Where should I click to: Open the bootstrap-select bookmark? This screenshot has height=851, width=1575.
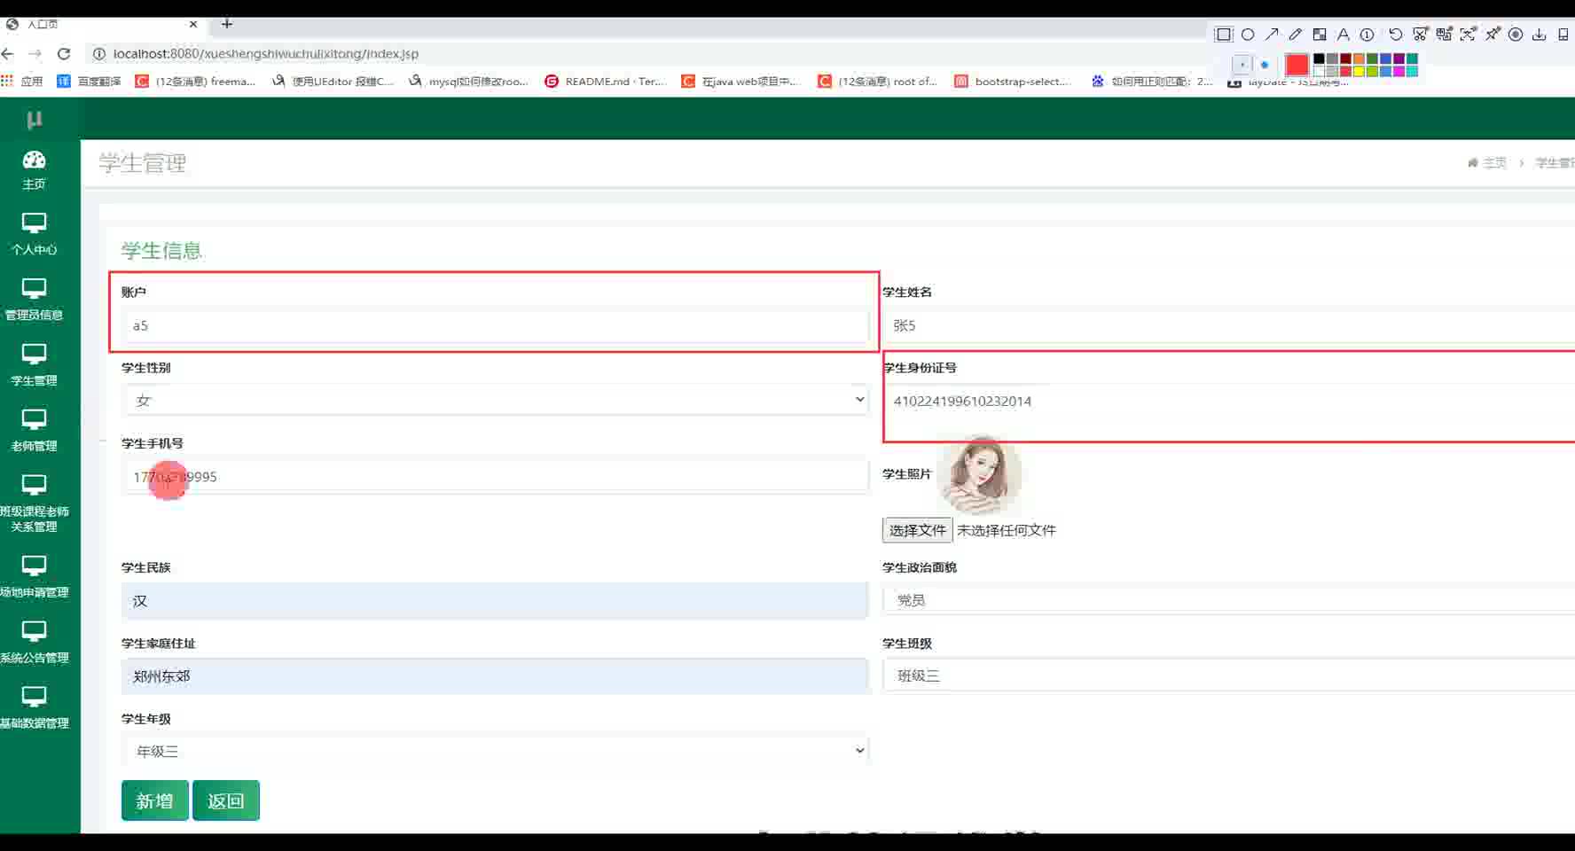point(1014,81)
